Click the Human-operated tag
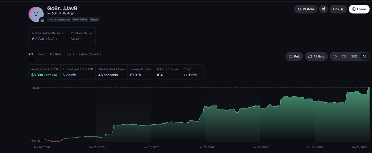372x153 pixels. click(x=59, y=19)
